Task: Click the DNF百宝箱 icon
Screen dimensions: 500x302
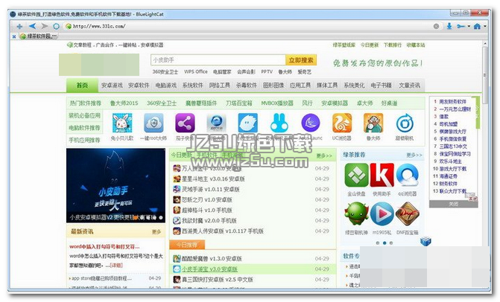Action: pos(407,213)
